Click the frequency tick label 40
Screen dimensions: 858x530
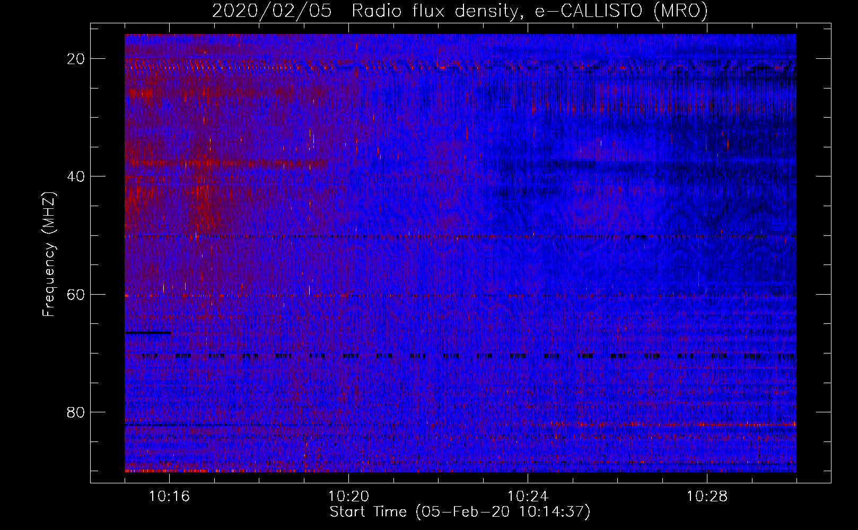[x=76, y=176]
